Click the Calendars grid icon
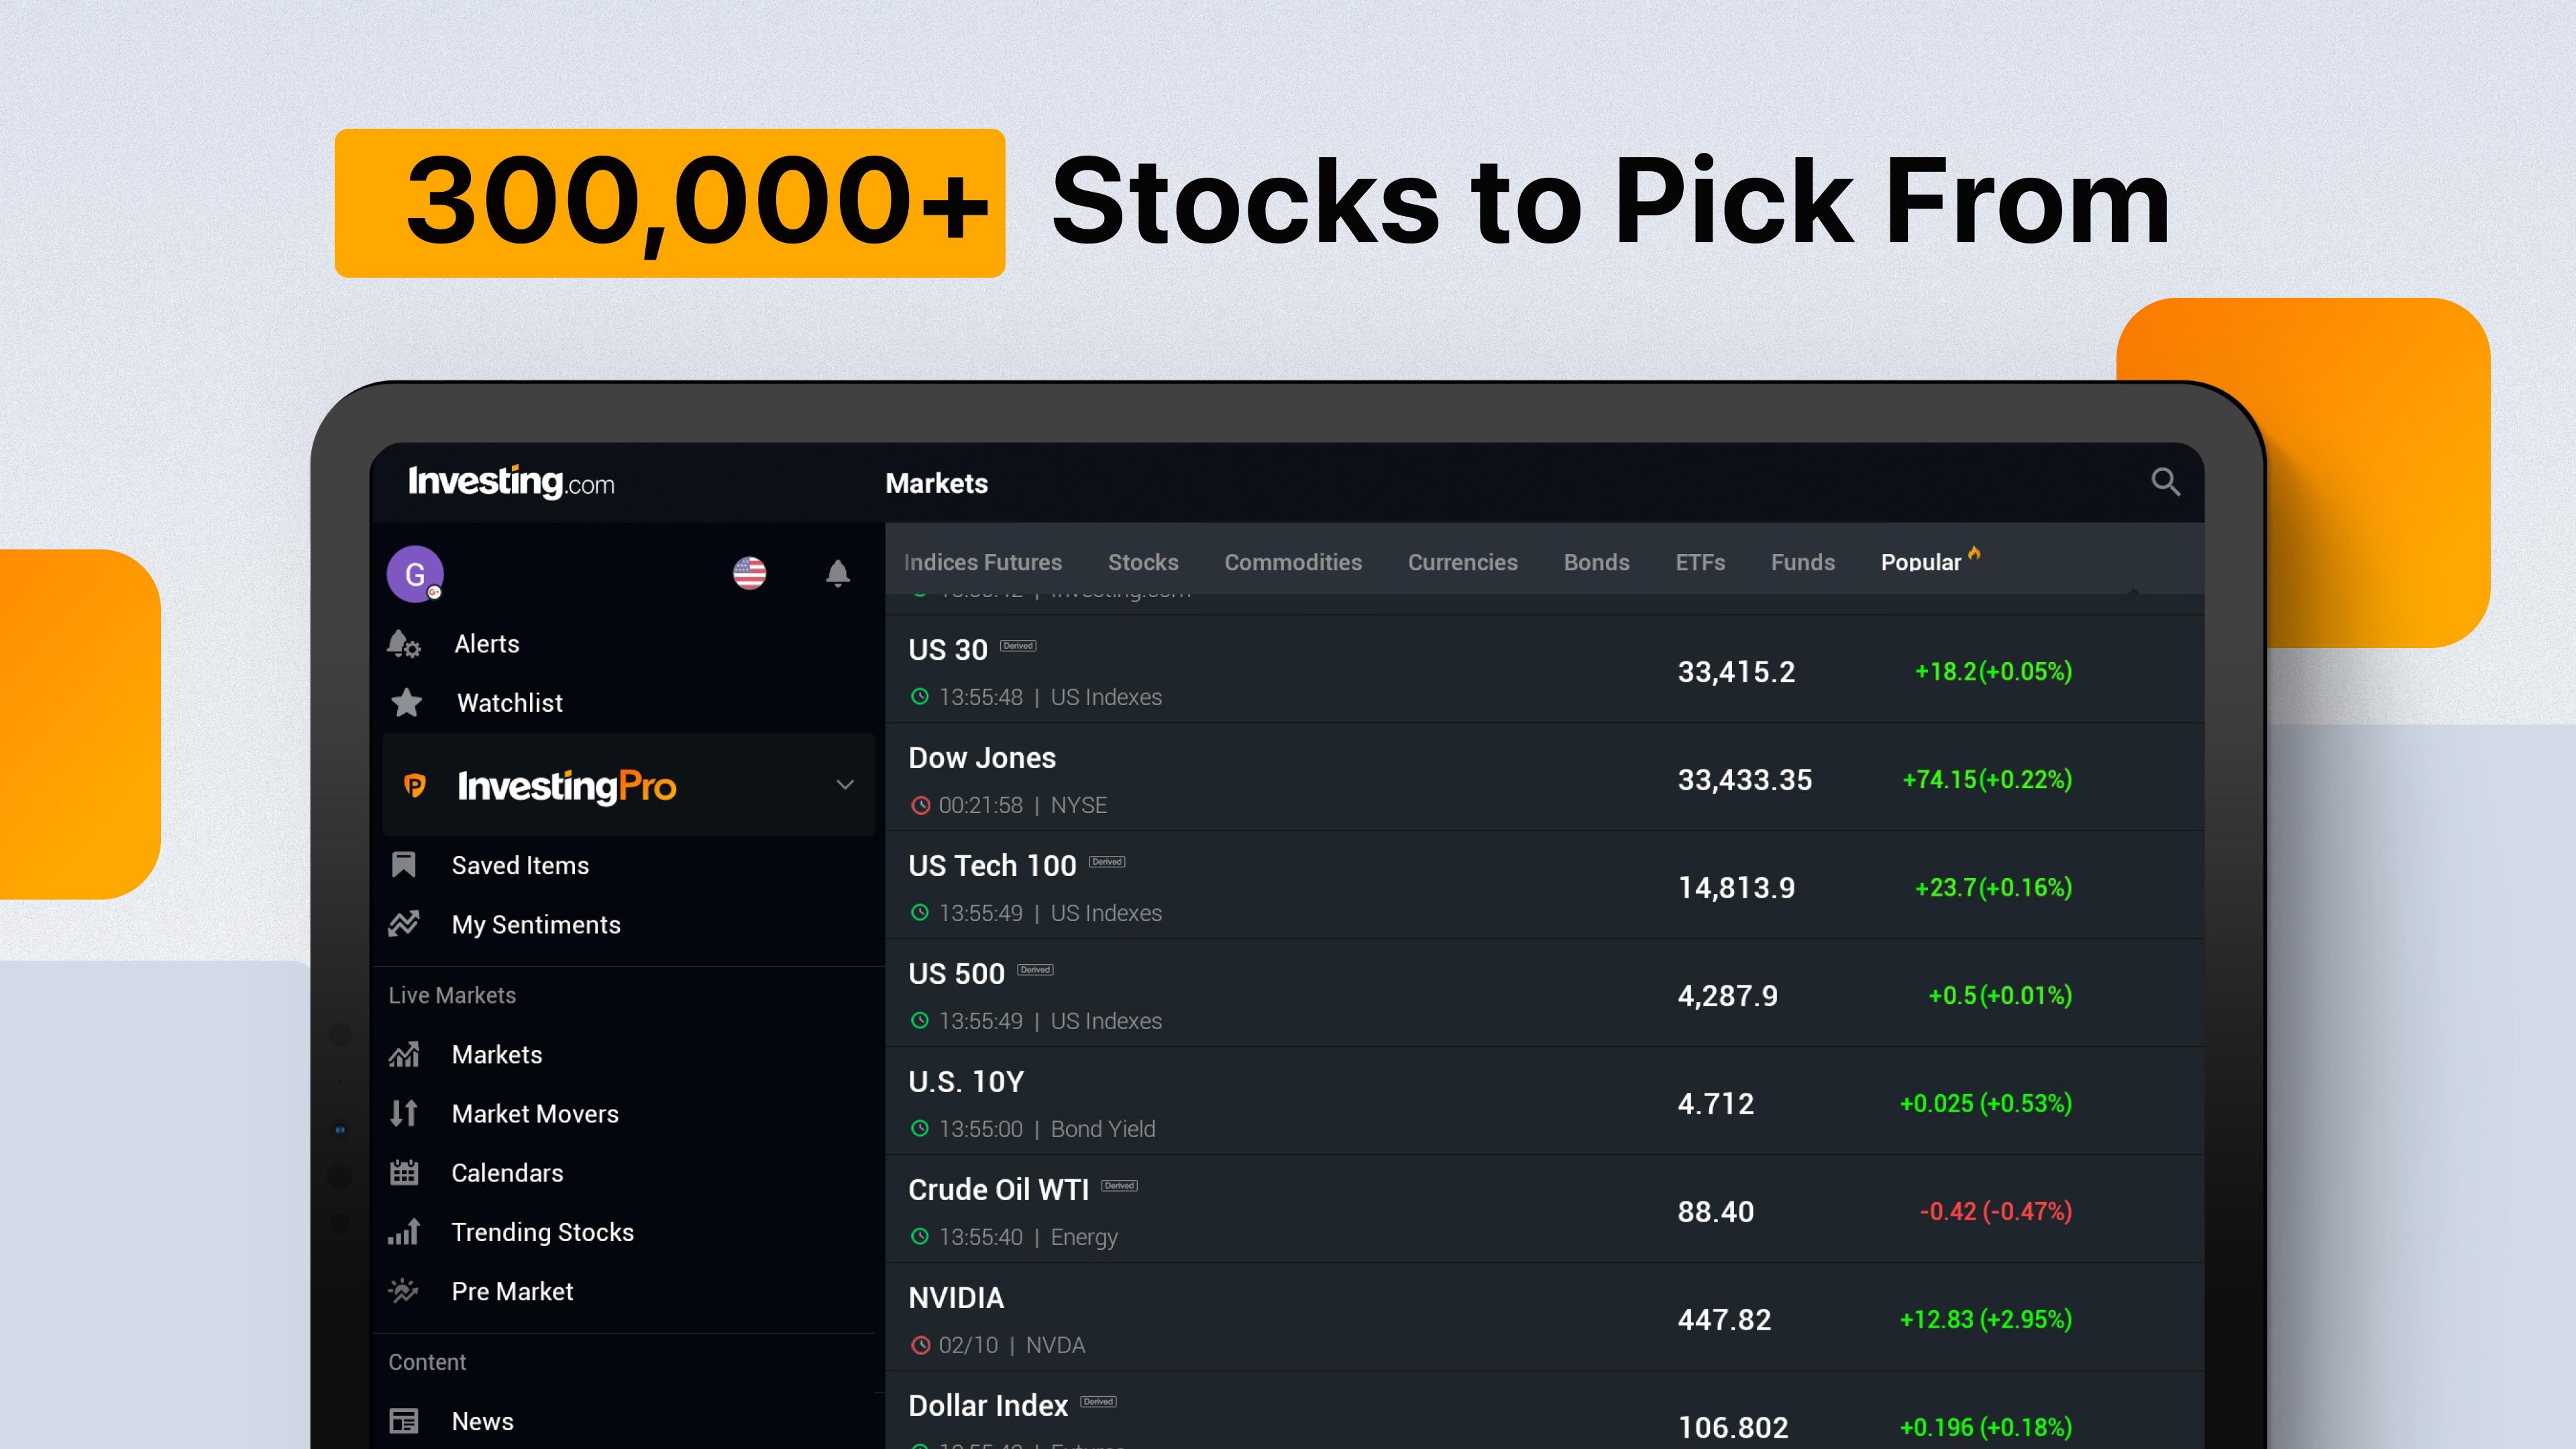This screenshot has width=2576, height=1449. pos(404,1173)
